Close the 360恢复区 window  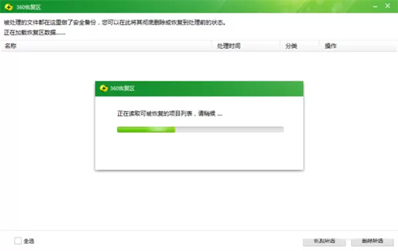click(387, 6)
